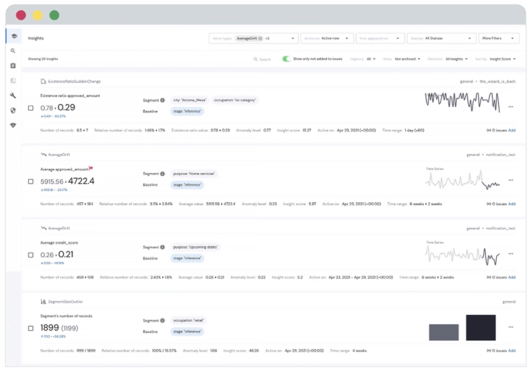The image size is (531, 372).
Task: Open the magnifier investigate sidebar icon
Action: (x=13, y=51)
